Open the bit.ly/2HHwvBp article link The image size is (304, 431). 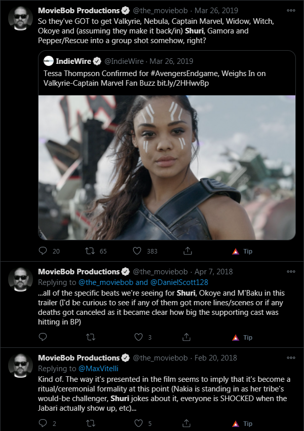coord(183,83)
